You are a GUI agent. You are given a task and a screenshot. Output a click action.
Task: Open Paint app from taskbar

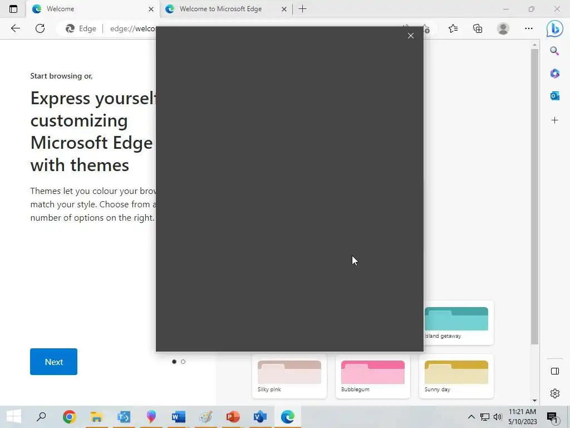pyautogui.click(x=205, y=417)
